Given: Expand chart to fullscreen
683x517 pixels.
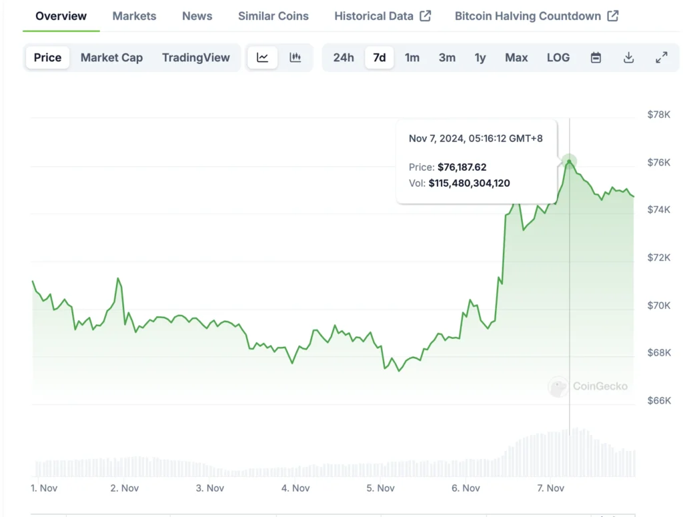Looking at the screenshot, I should 661,57.
